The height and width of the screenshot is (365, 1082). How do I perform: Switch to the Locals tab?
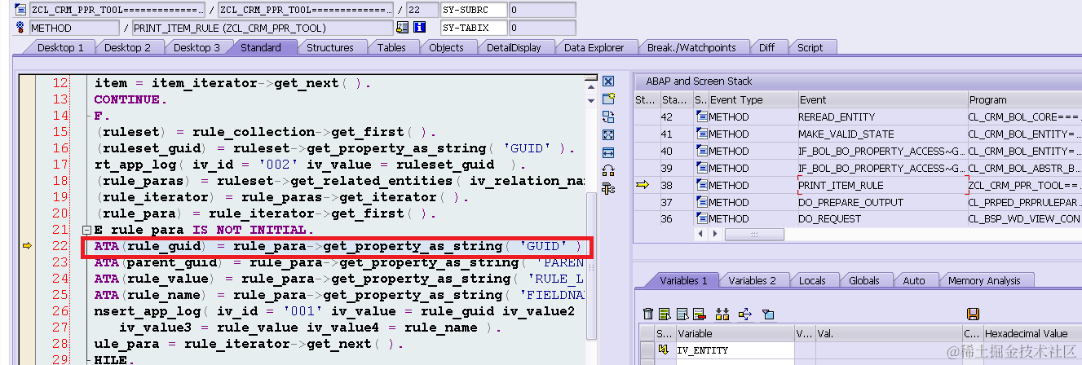pyautogui.click(x=812, y=280)
